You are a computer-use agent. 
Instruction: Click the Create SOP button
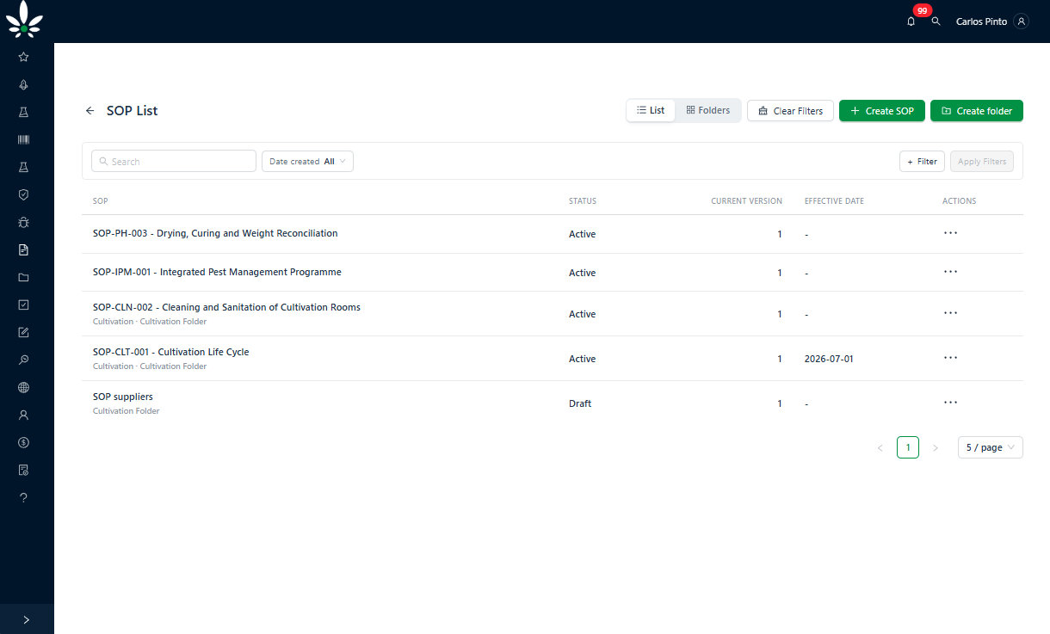coord(882,111)
